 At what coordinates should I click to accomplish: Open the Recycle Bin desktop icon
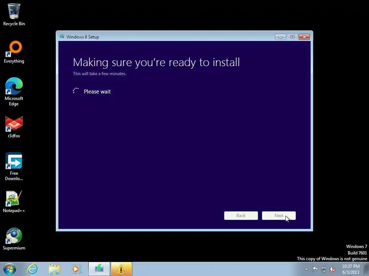[14, 14]
